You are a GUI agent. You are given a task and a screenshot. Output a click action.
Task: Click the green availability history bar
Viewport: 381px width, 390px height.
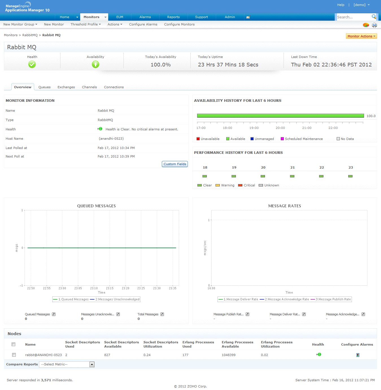[x=280, y=116]
